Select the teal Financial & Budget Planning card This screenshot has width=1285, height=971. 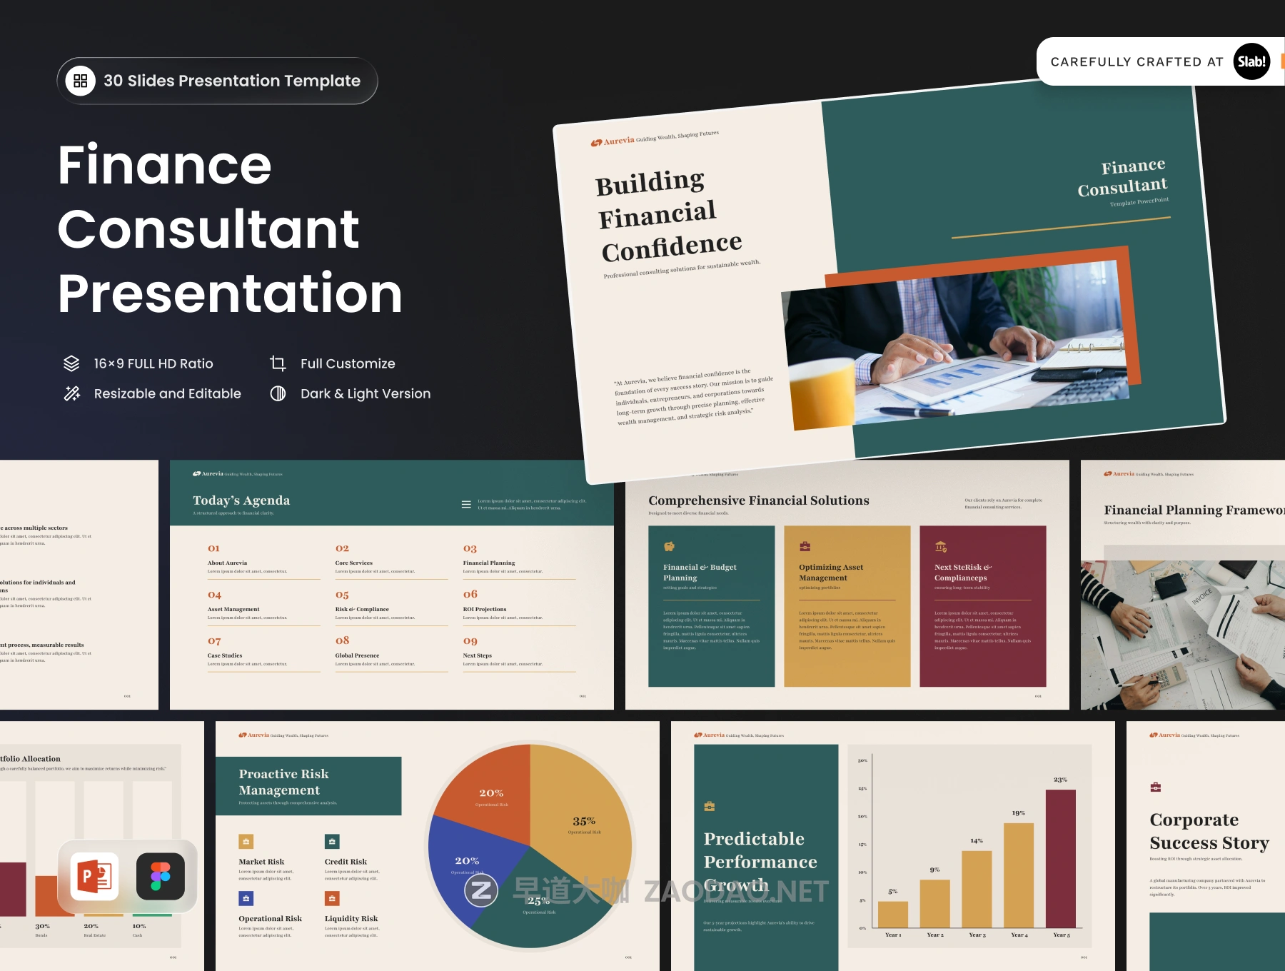711,606
